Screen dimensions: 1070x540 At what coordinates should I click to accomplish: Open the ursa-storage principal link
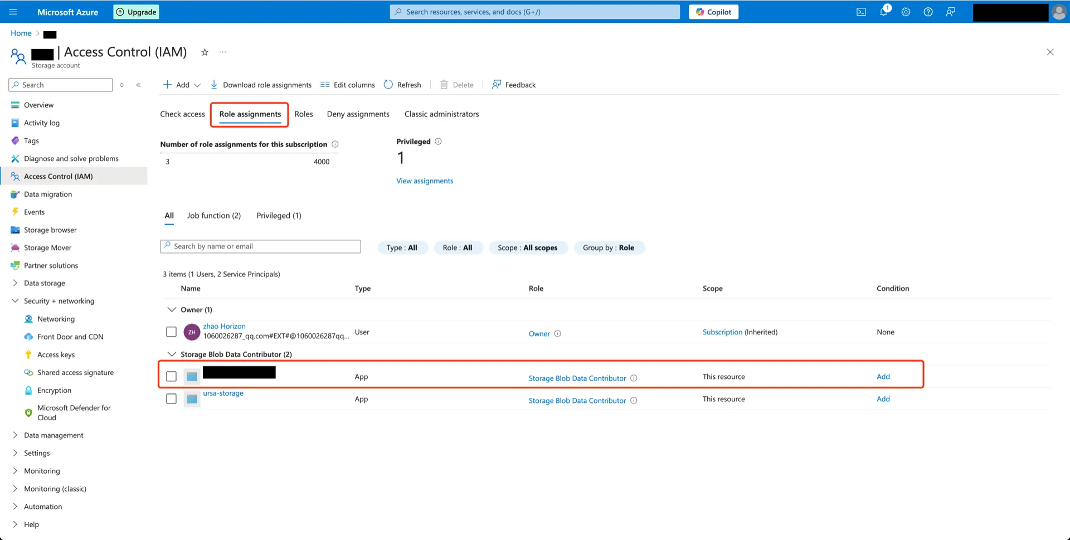tap(223, 393)
